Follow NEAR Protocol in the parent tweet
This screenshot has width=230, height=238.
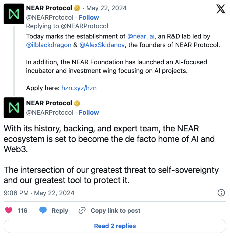click(x=89, y=17)
